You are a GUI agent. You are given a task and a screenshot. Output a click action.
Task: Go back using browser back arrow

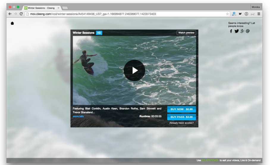(x=10, y=14)
